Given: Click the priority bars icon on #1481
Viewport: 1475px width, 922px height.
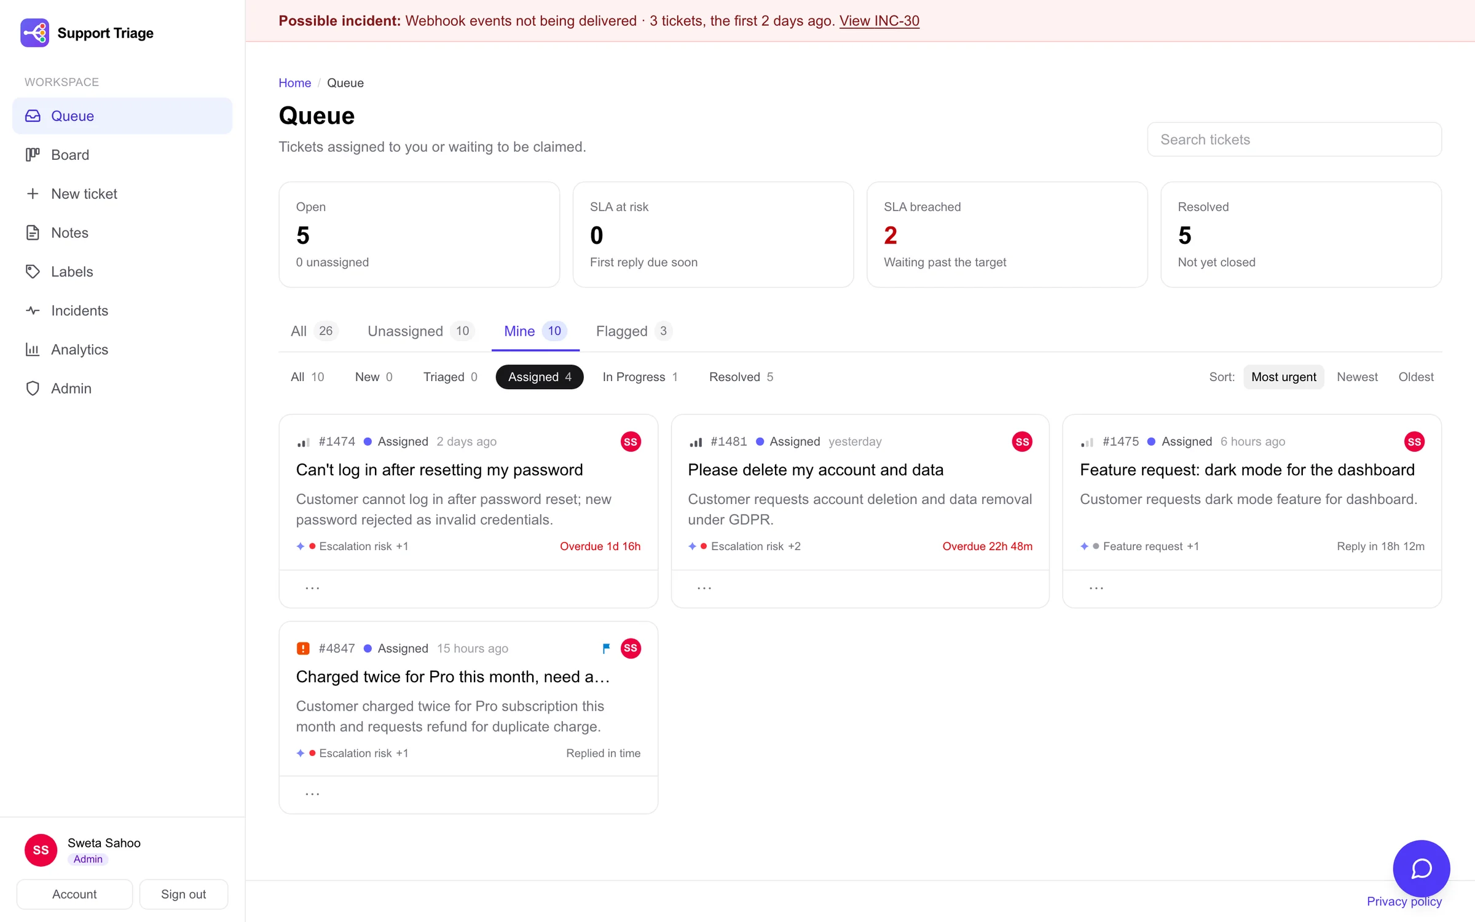Looking at the screenshot, I should [x=696, y=441].
